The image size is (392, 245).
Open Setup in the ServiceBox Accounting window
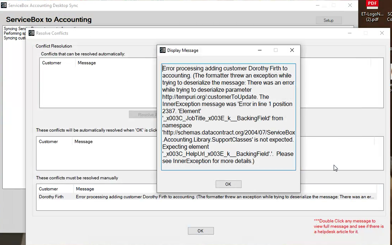(328, 20)
